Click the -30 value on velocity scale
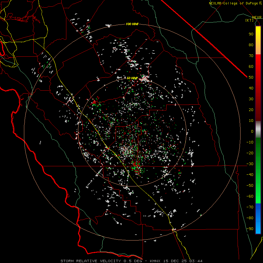Viewport: 263px width, 263px height. pyautogui.click(x=250, y=164)
